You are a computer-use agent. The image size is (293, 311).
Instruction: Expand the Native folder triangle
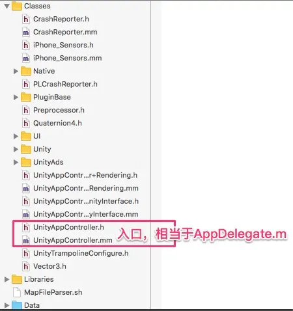tap(16, 71)
